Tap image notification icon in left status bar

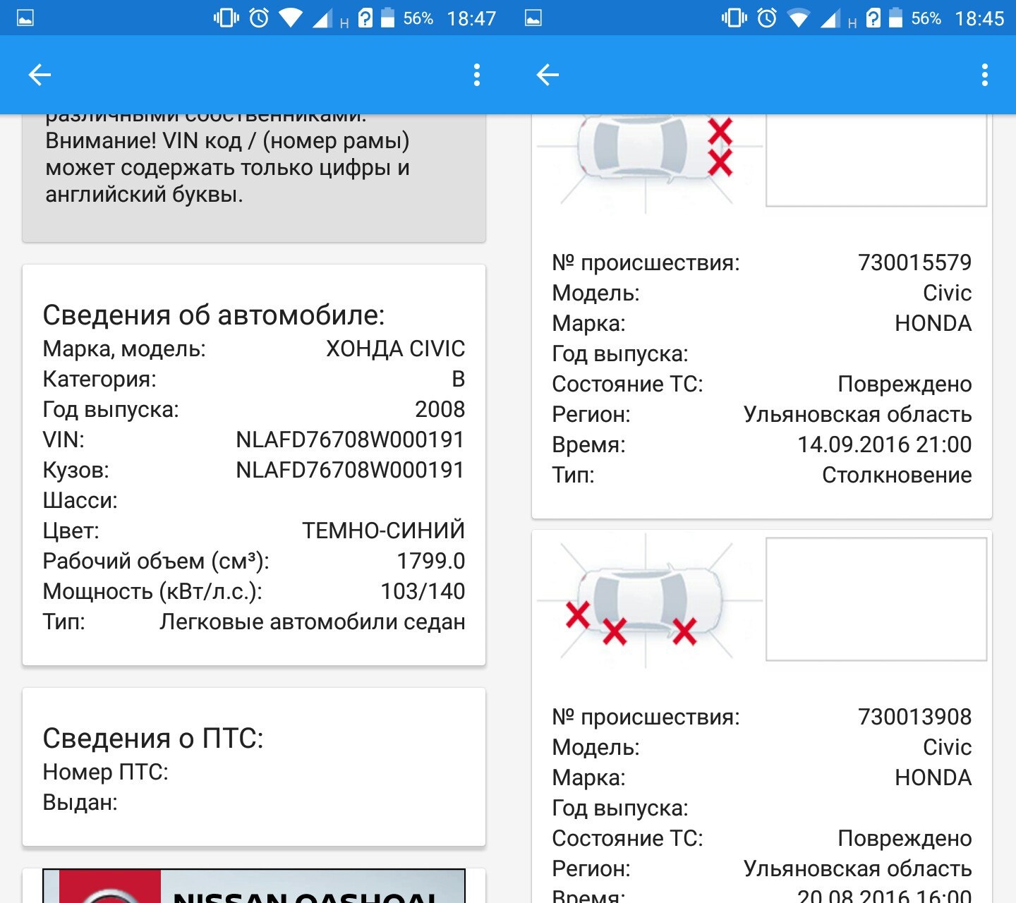[25, 18]
